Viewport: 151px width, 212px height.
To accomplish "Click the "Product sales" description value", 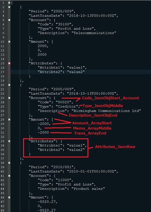I will coord(88,189).
